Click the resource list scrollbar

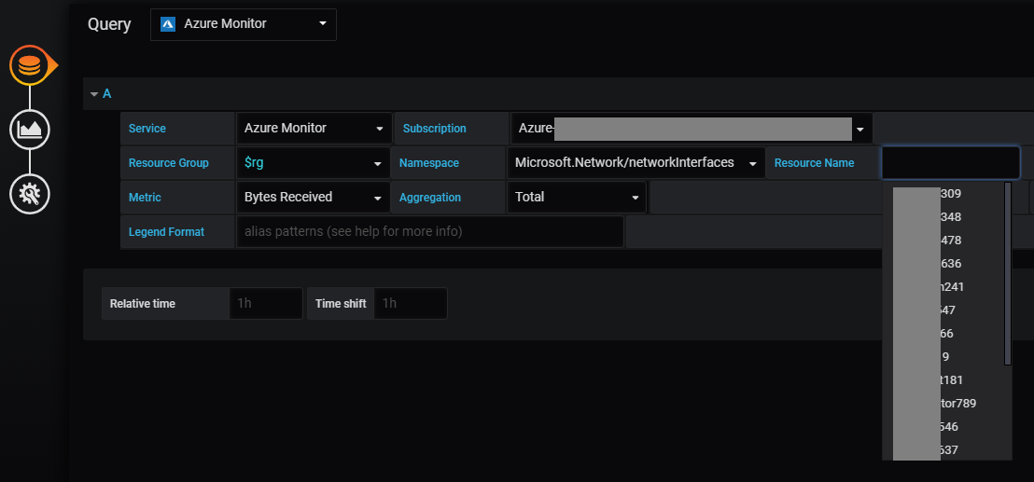pos(1008,272)
